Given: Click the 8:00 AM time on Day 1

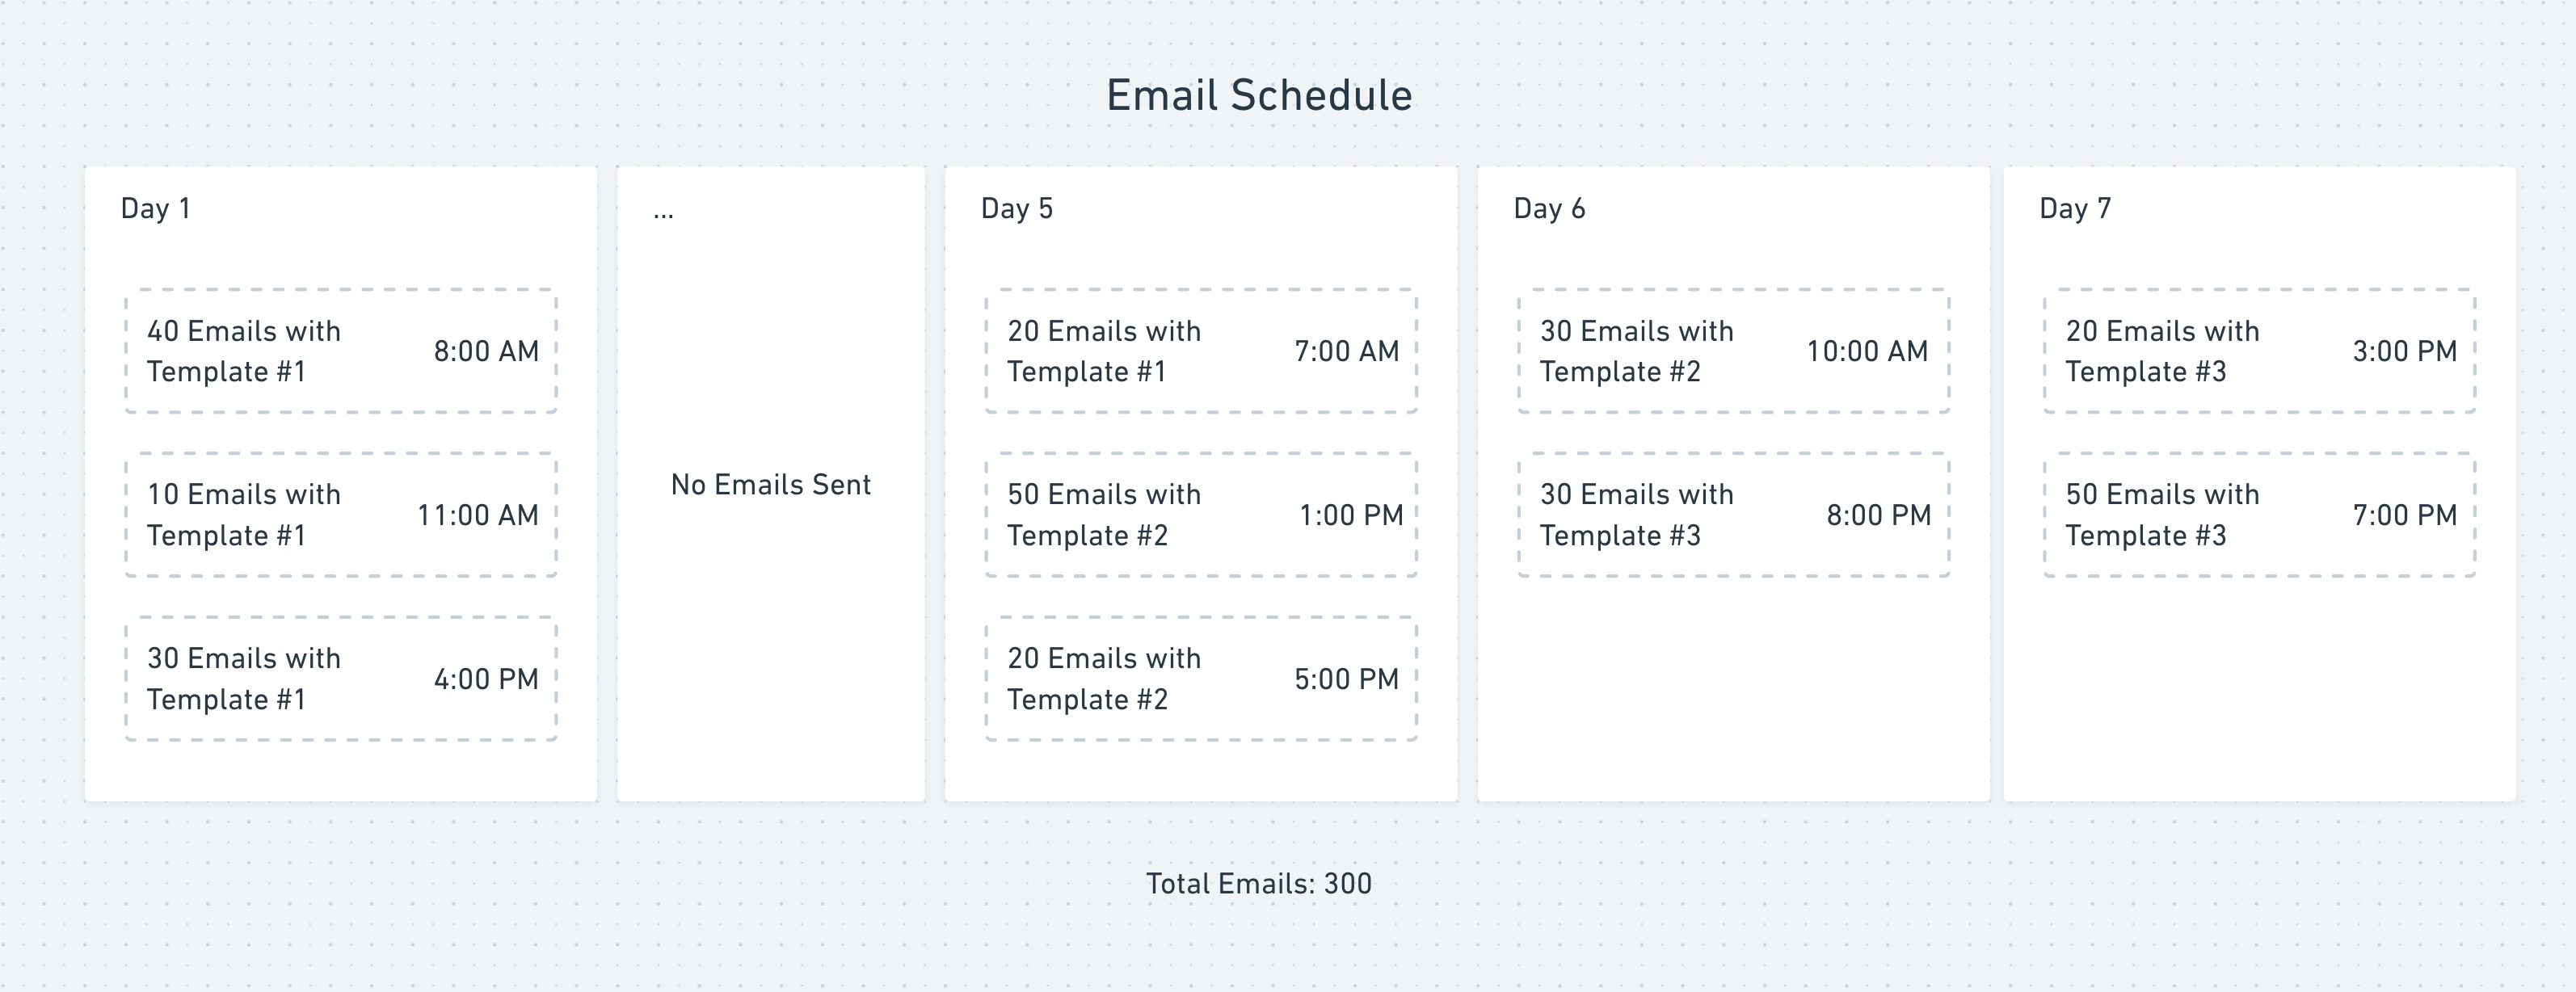Looking at the screenshot, I should point(486,351).
